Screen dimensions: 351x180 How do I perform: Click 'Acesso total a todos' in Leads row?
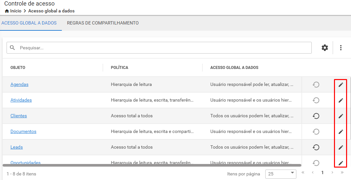click(132, 147)
